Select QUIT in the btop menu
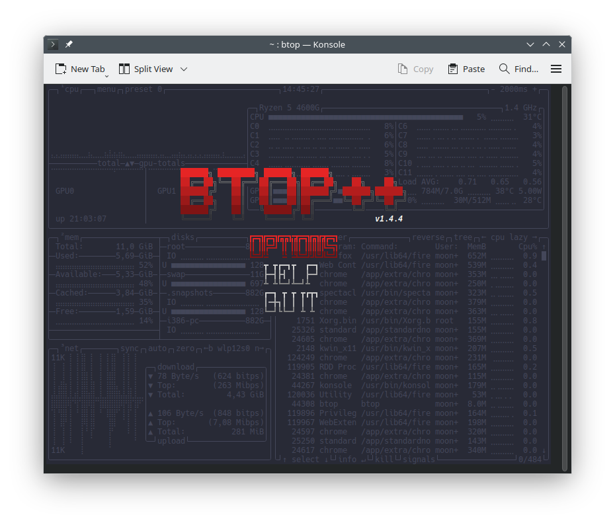The image size is (615, 525). point(290,302)
